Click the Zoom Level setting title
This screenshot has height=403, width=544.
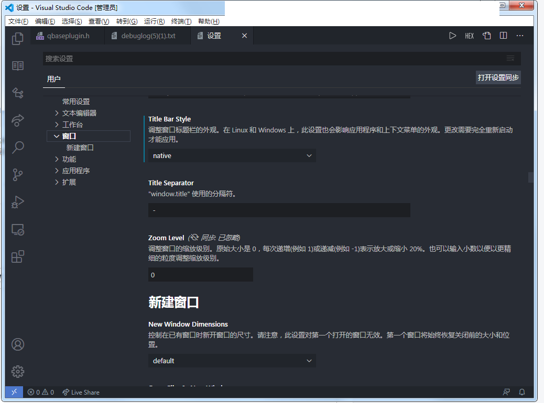point(166,238)
